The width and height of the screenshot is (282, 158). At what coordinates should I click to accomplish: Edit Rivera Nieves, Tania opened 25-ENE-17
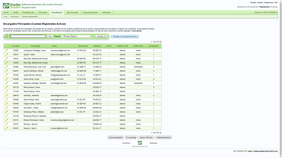(x=7, y=87)
